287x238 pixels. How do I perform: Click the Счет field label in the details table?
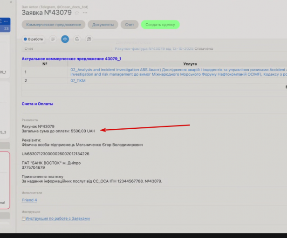(x=29, y=49)
